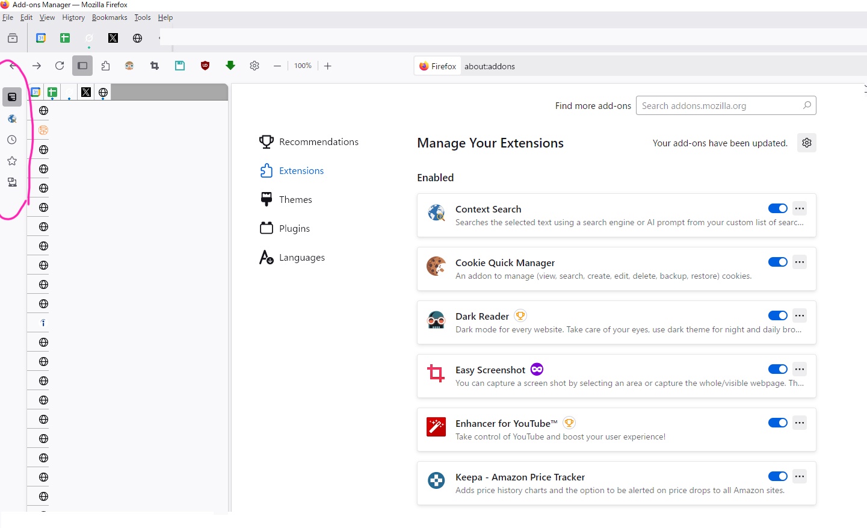Open Synced Tabs in the sidebar
The image size is (867, 528).
pyautogui.click(x=12, y=182)
